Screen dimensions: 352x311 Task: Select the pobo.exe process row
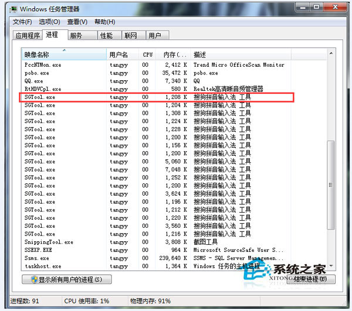157,73
